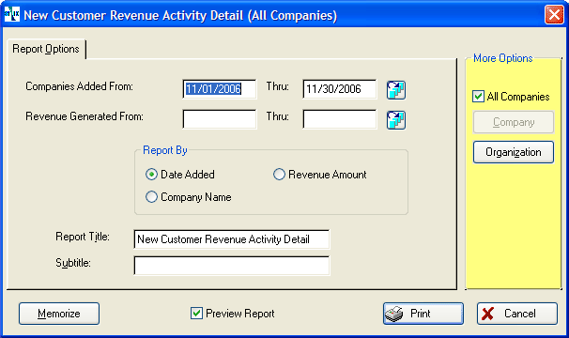Click the "Report Title:" label
Image resolution: width=569 pixels, height=338 pixels.
coord(83,237)
